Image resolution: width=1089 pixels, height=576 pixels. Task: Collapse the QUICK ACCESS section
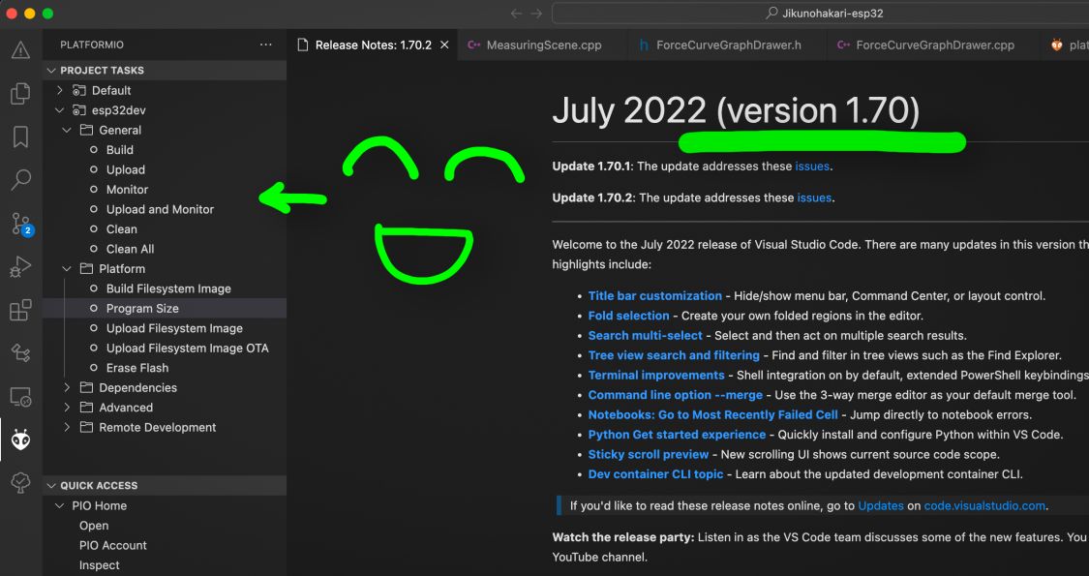point(51,486)
